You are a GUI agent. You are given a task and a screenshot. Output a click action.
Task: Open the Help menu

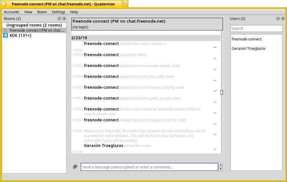[74, 12]
